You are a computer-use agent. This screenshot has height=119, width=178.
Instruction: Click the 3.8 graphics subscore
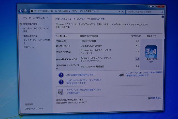(x=137, y=51)
